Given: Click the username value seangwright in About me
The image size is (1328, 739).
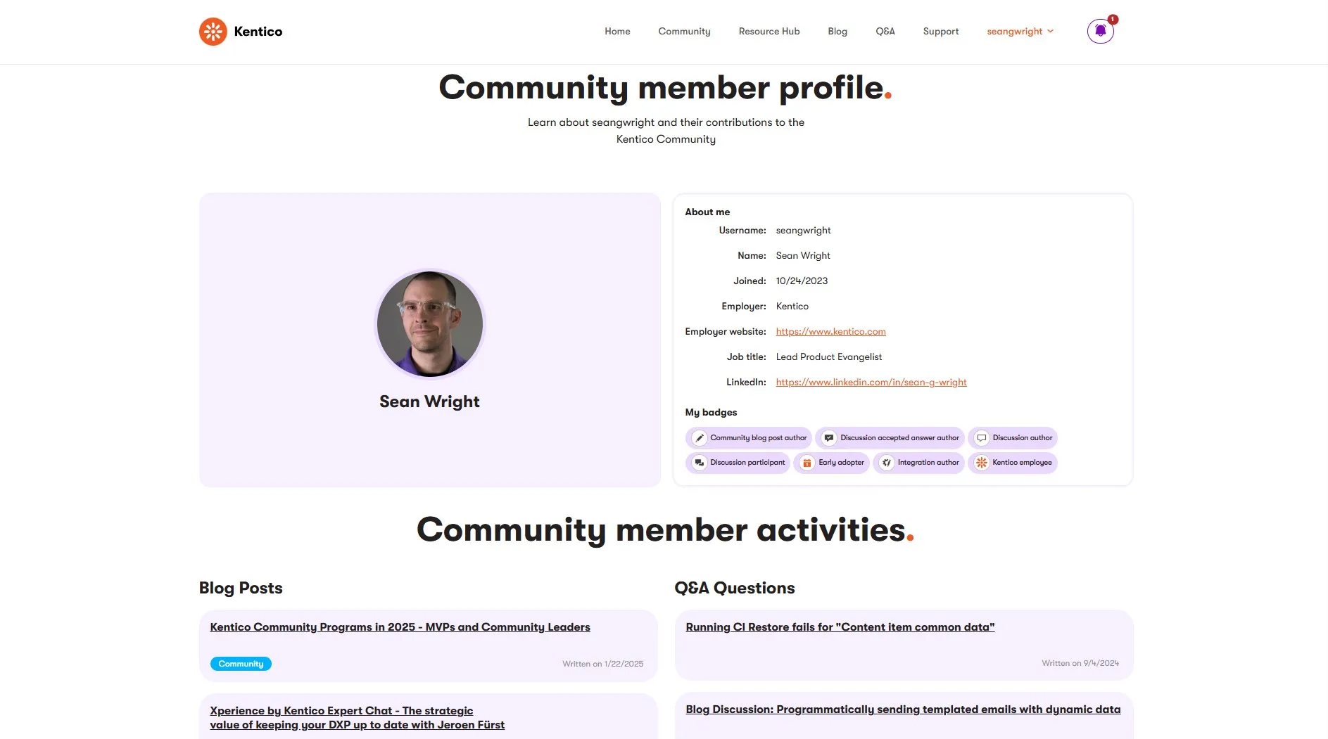Looking at the screenshot, I should [x=803, y=231].
